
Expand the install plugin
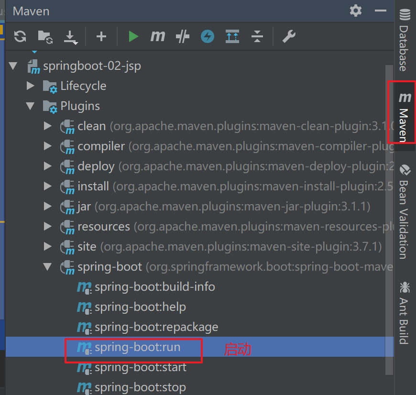[x=48, y=186]
